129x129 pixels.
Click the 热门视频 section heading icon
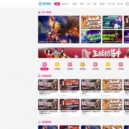point(39,12)
